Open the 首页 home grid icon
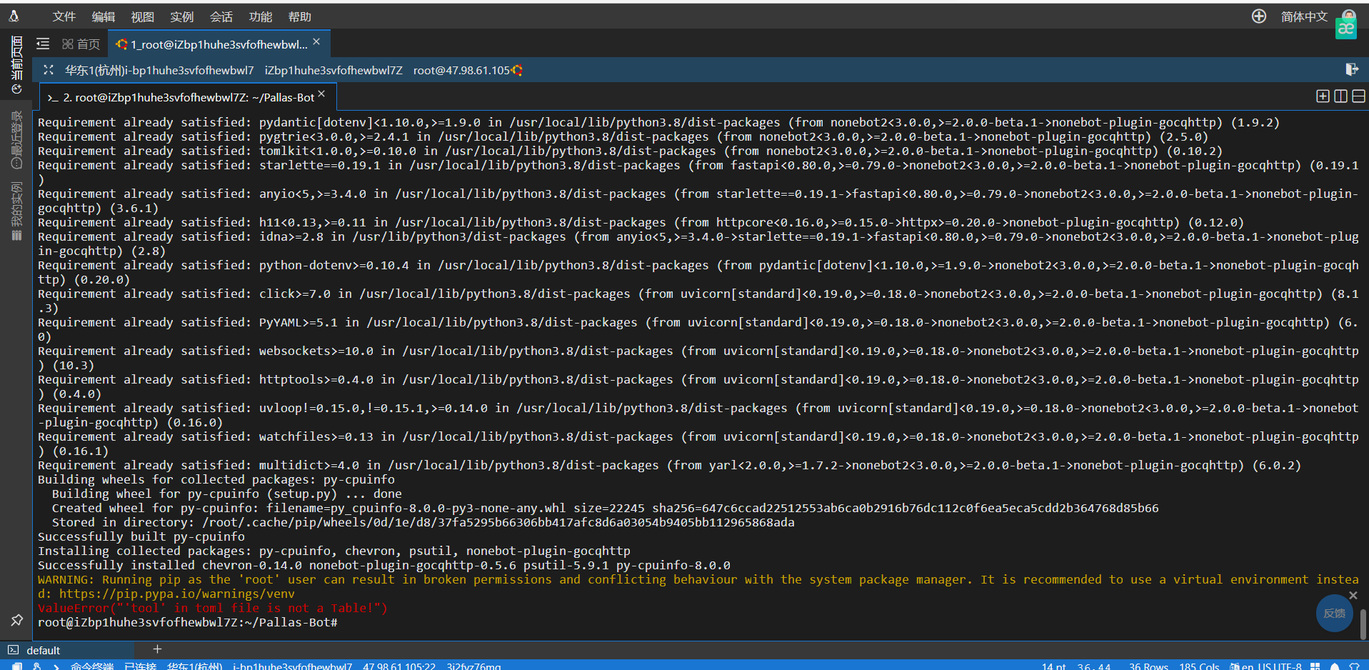 [80, 44]
